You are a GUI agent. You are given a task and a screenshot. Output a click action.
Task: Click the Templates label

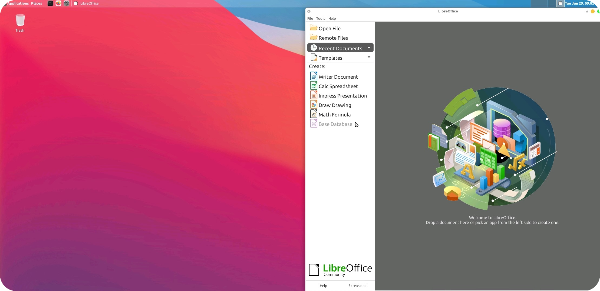[330, 58]
